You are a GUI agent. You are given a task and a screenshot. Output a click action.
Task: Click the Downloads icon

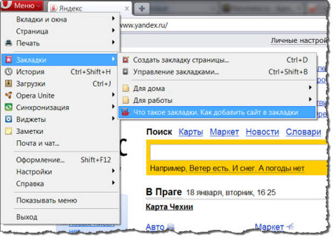[x=9, y=83]
